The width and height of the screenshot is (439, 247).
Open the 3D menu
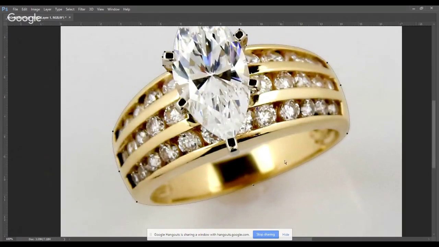coord(91,9)
